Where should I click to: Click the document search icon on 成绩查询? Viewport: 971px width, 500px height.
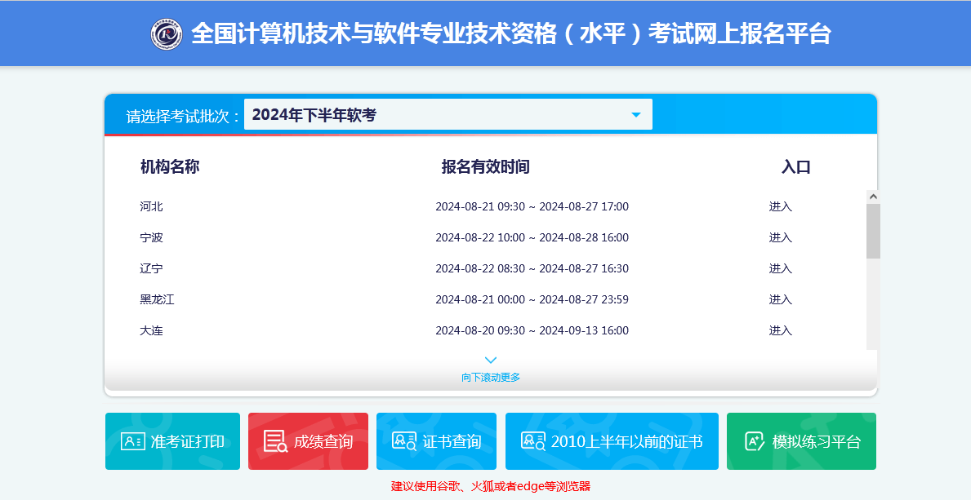pyautogui.click(x=275, y=441)
